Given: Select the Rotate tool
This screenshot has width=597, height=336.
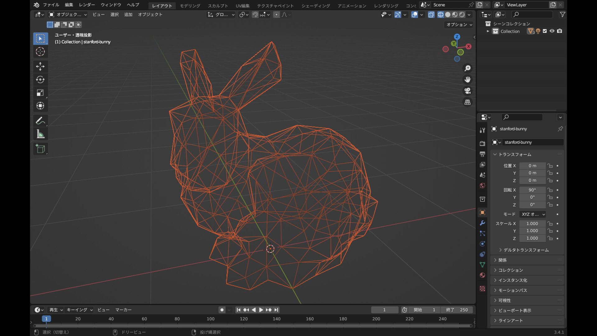Looking at the screenshot, I should [40, 80].
